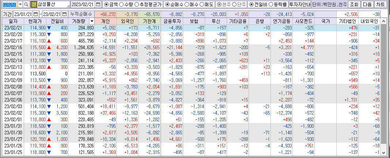Open dropdown arrow next to 거래량 header
Screen dimensions: 390x158
click(91, 21)
